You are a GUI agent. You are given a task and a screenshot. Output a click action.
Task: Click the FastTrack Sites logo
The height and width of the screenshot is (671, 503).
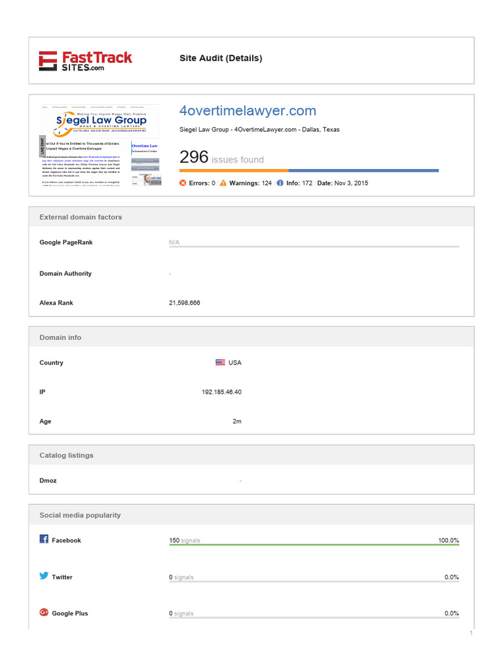[x=86, y=60]
